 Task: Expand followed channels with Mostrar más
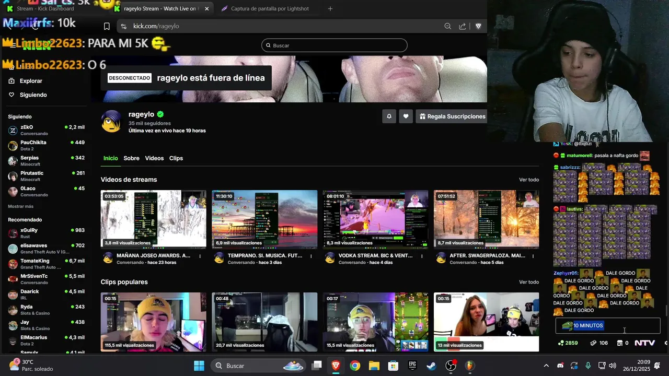pyautogui.click(x=20, y=206)
